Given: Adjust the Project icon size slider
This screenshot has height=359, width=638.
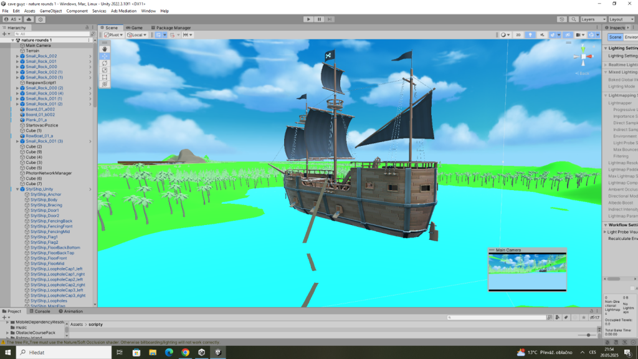Looking at the screenshot, I should [x=588, y=335].
